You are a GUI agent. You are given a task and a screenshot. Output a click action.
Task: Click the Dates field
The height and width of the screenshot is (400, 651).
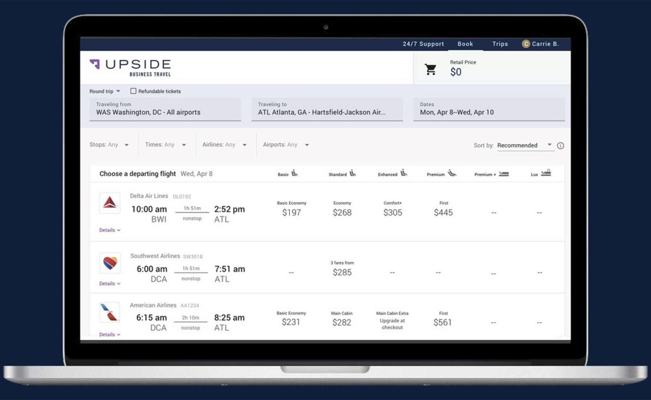point(489,110)
